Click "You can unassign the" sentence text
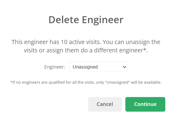 131,42
